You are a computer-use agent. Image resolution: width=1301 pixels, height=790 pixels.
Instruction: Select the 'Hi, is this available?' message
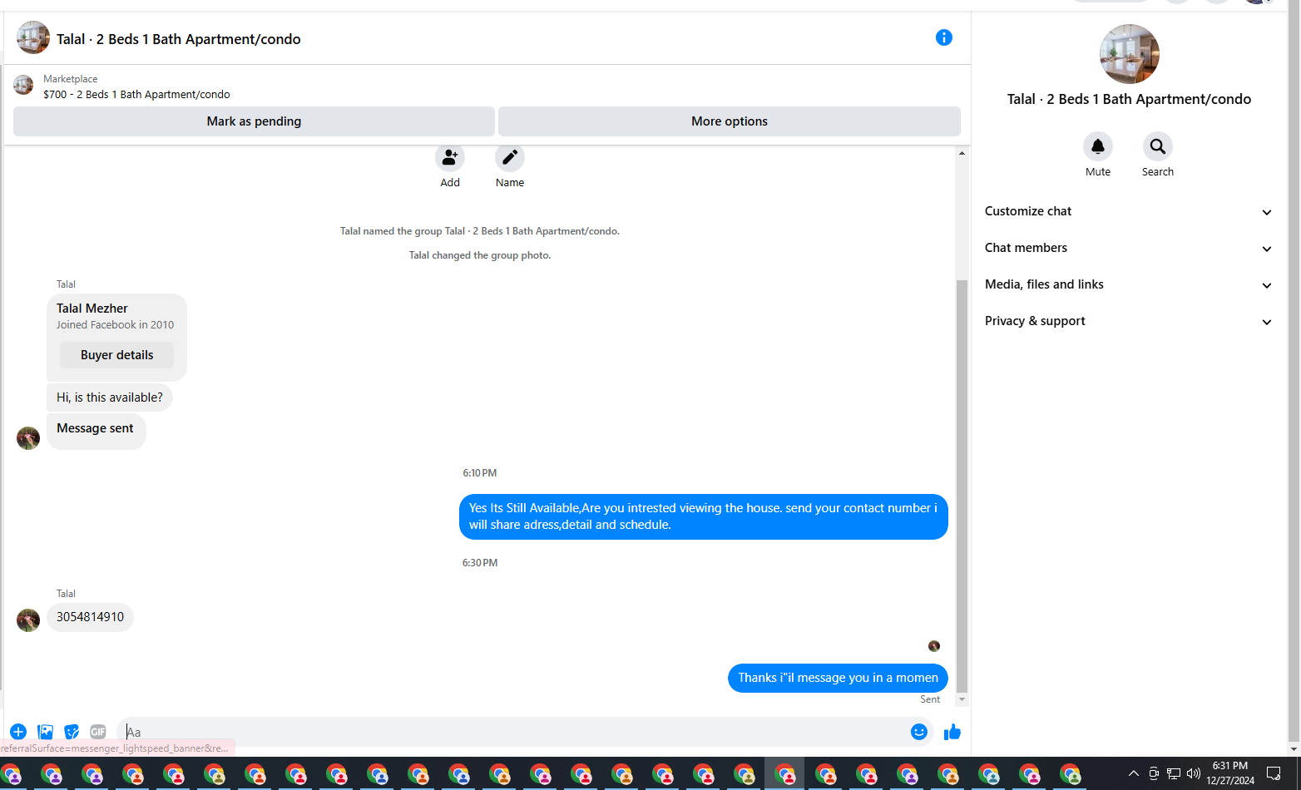click(110, 397)
